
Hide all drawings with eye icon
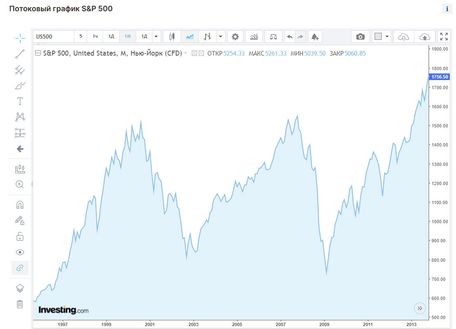click(20, 252)
